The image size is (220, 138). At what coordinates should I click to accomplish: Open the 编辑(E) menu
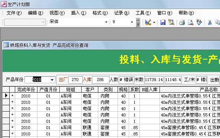pos(36,13)
